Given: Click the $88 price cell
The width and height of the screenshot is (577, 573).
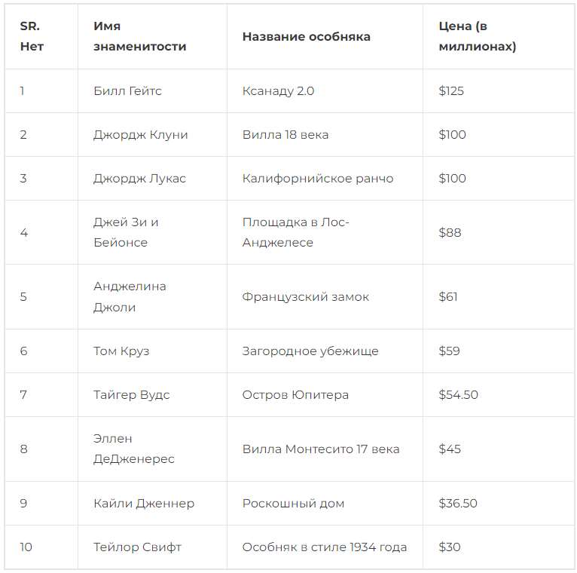Looking at the screenshot, I should click(x=450, y=232).
